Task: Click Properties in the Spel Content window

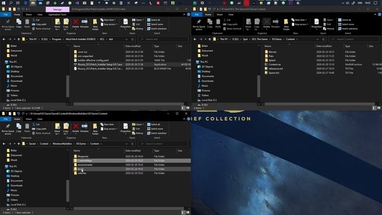Action: point(316,24)
